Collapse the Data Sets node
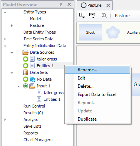This screenshot has height=146, width=140. pos(12,73)
